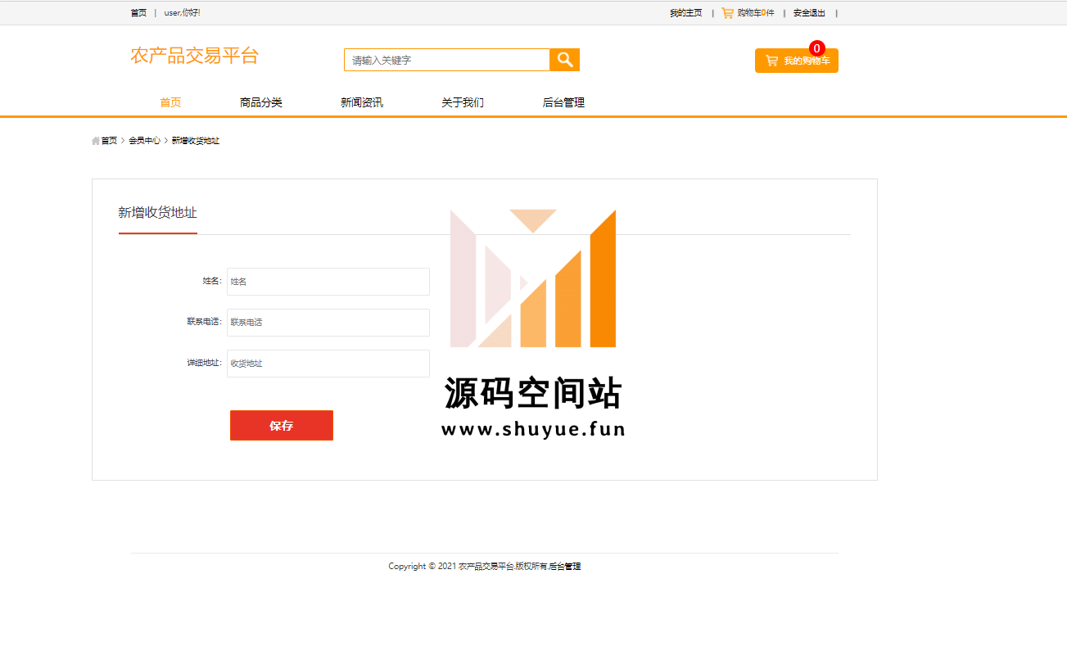Focus the 收货地址 detailed address field

(328, 364)
